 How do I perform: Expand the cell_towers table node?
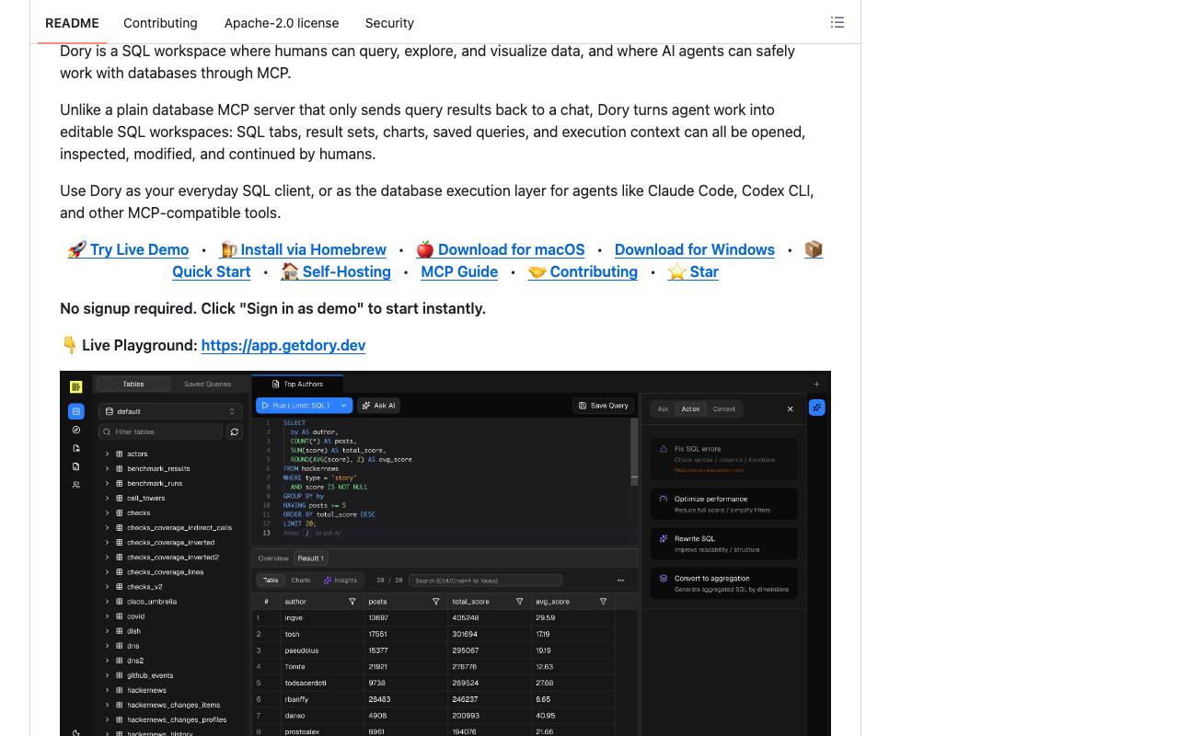click(x=107, y=498)
